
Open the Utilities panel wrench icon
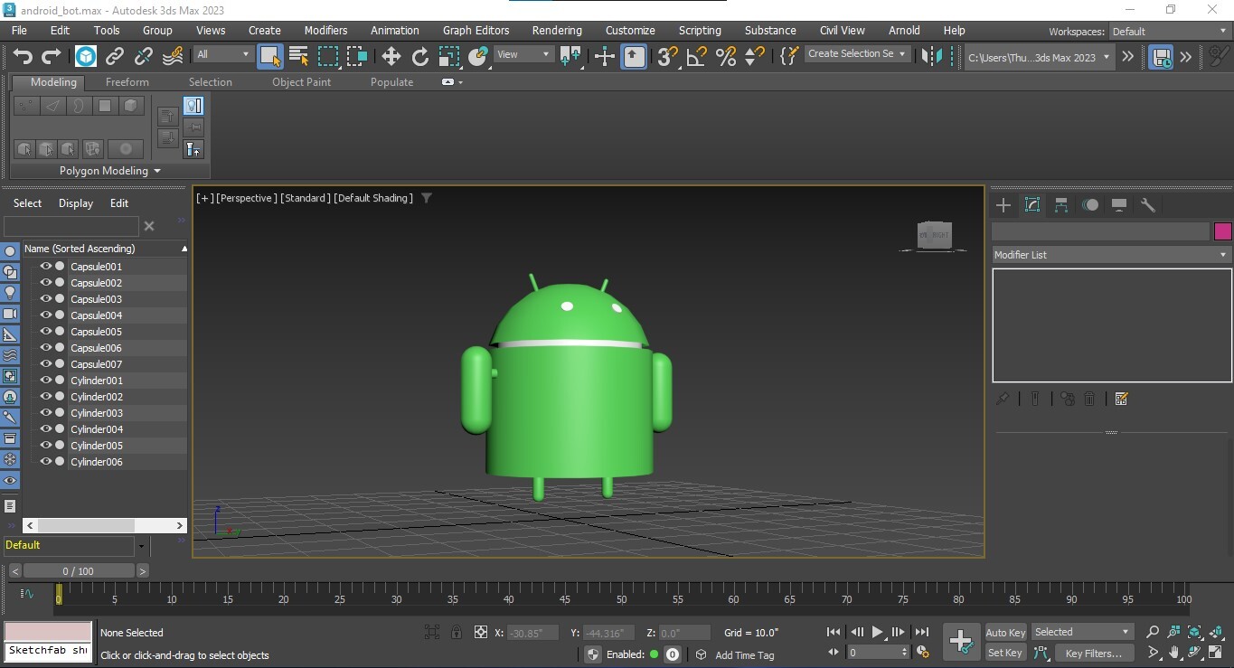click(1149, 205)
